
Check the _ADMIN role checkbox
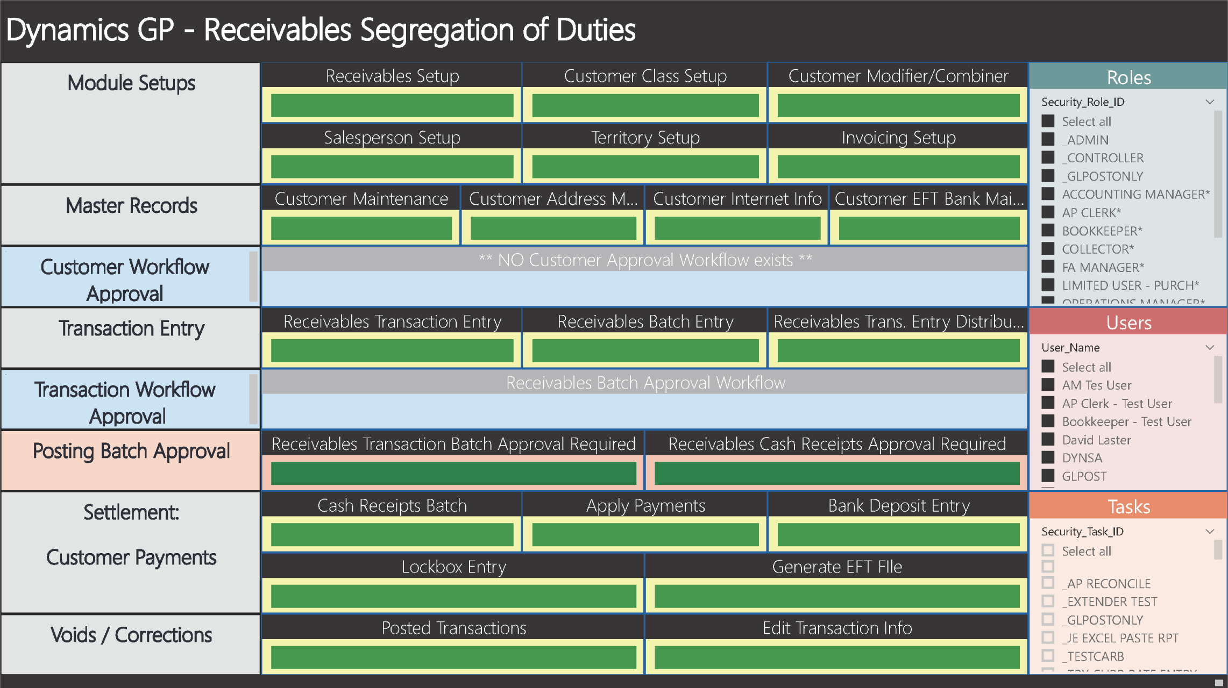pos(1048,140)
